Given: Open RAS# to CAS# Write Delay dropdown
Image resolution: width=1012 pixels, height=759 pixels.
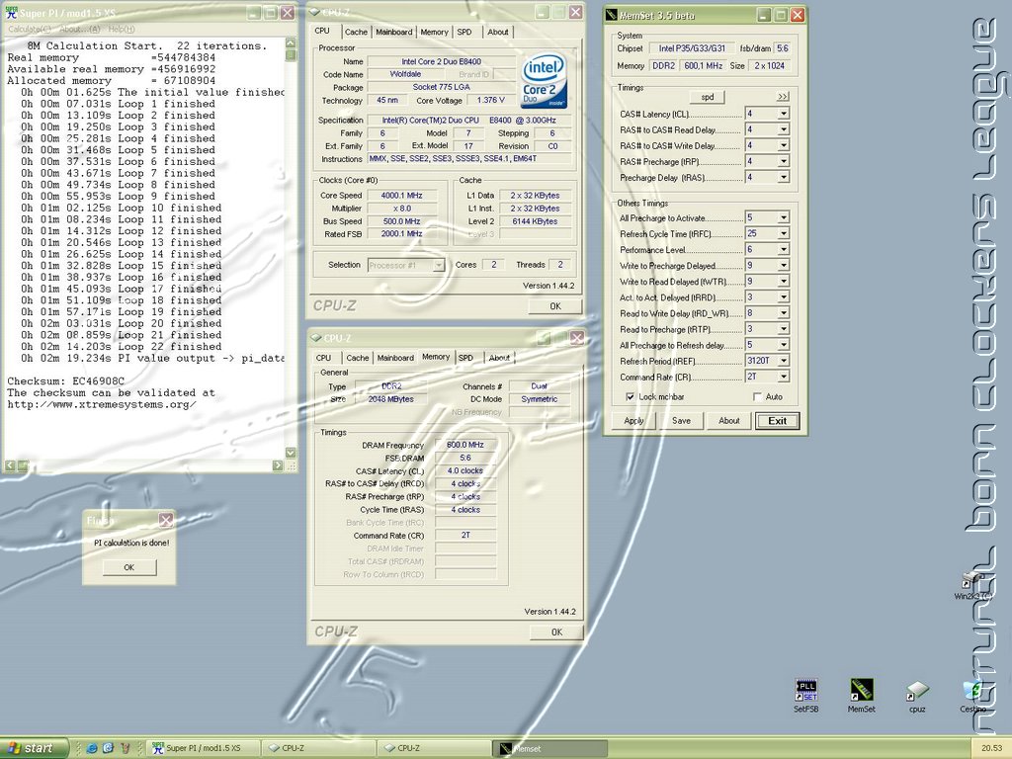Looking at the screenshot, I should 783,145.
